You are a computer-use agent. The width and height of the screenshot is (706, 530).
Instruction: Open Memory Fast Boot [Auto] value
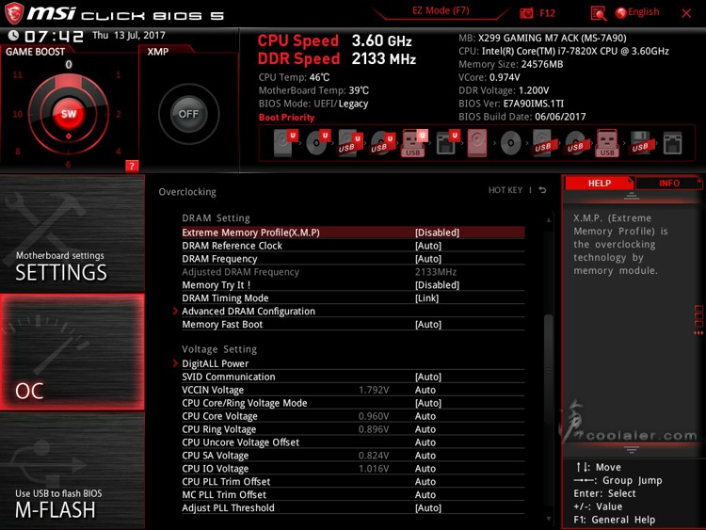point(428,324)
